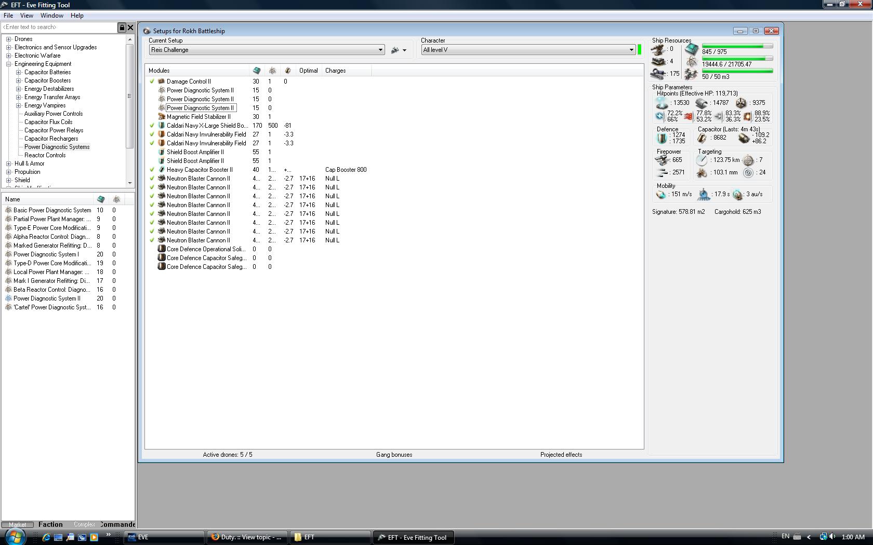Switch to the Faction tab
This screenshot has width=873, height=545.
pyautogui.click(x=50, y=525)
